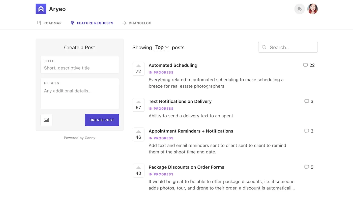Upvote Appointment Reminders + Notifications post

pyautogui.click(x=138, y=134)
